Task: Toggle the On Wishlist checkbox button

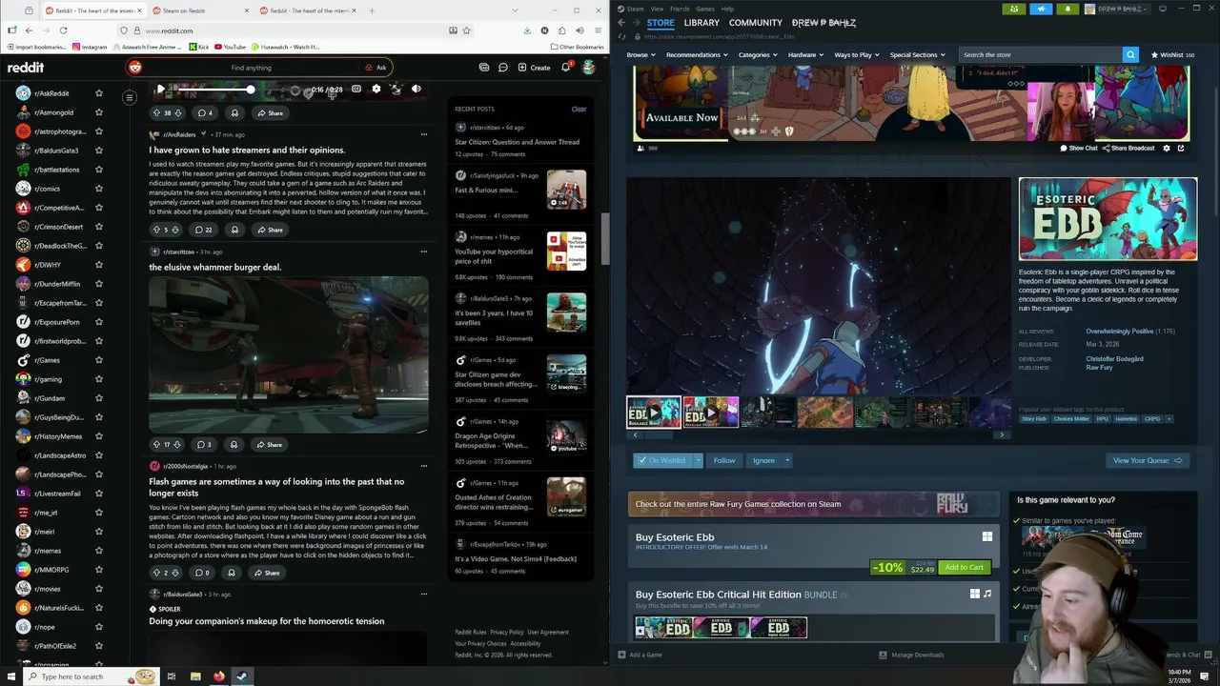Action: (661, 460)
